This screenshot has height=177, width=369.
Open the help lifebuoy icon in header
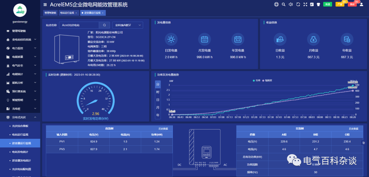tap(276, 4)
